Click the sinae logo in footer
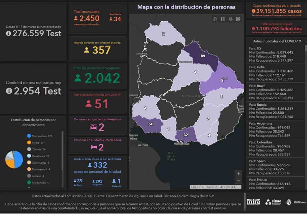Screen dimensions: 307x214 [273, 202]
